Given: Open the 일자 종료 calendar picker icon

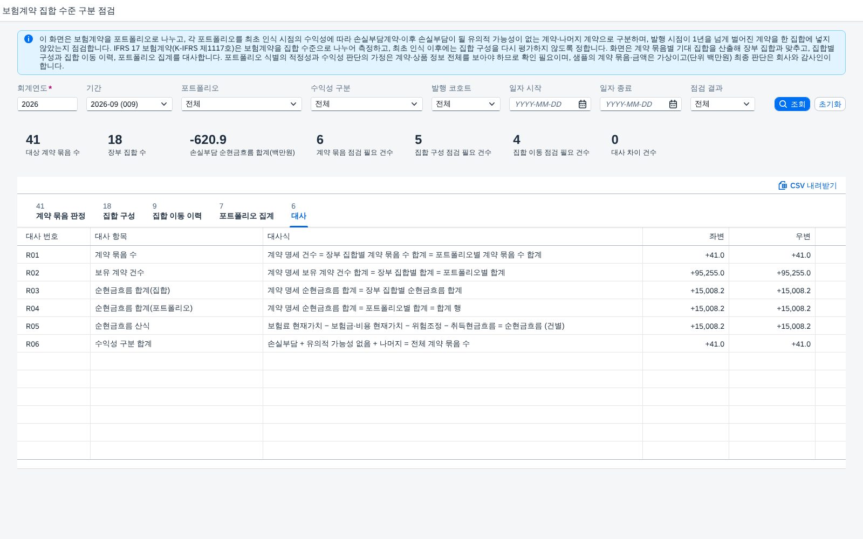Looking at the screenshot, I should tap(673, 104).
